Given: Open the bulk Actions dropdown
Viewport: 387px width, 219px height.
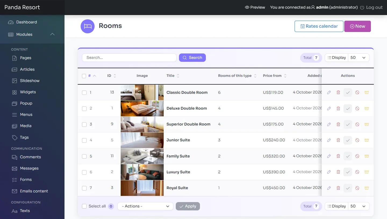Looking at the screenshot, I should (145, 206).
